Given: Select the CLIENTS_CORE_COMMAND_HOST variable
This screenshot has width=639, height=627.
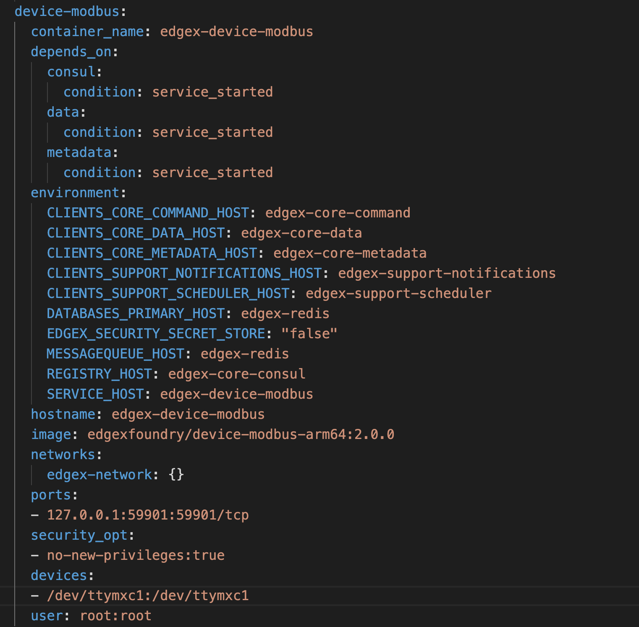Looking at the screenshot, I should click(147, 213).
